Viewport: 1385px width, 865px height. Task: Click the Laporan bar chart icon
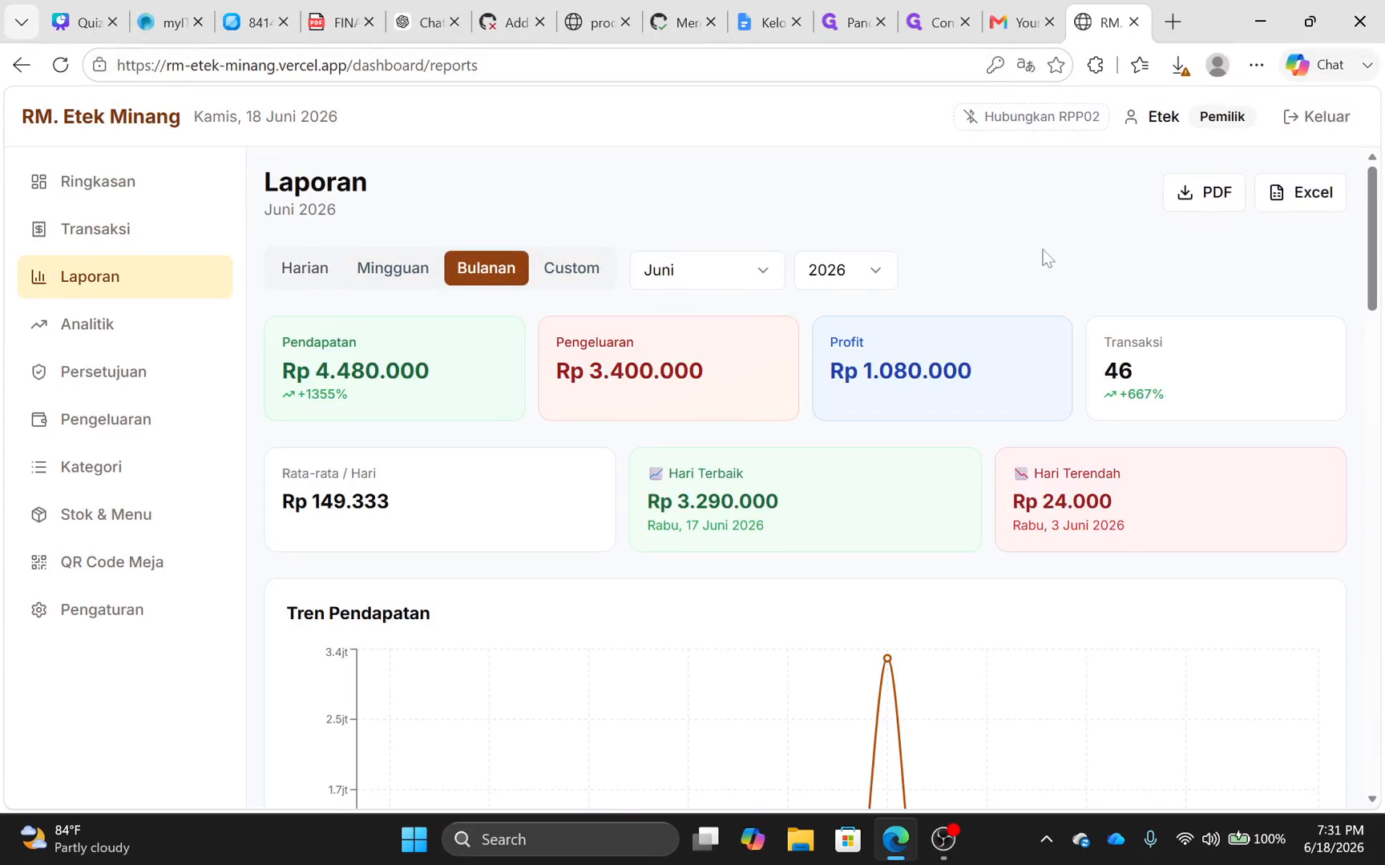(x=38, y=276)
